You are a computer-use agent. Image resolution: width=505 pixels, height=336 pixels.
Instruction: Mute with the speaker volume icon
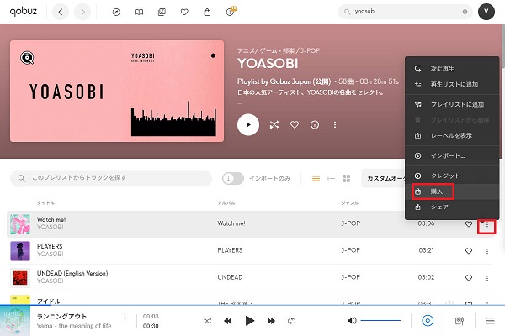(x=352, y=321)
